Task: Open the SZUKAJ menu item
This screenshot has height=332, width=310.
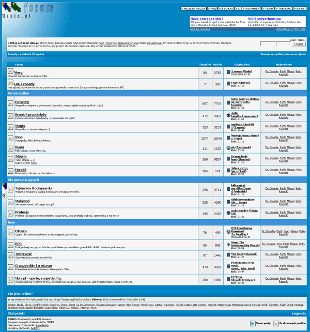Action: [226, 9]
